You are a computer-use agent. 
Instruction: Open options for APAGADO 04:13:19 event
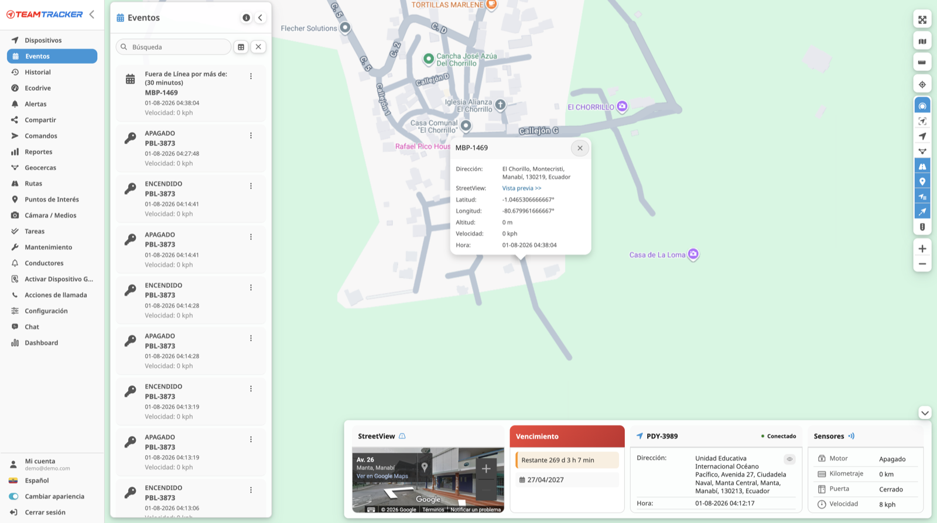(251, 439)
